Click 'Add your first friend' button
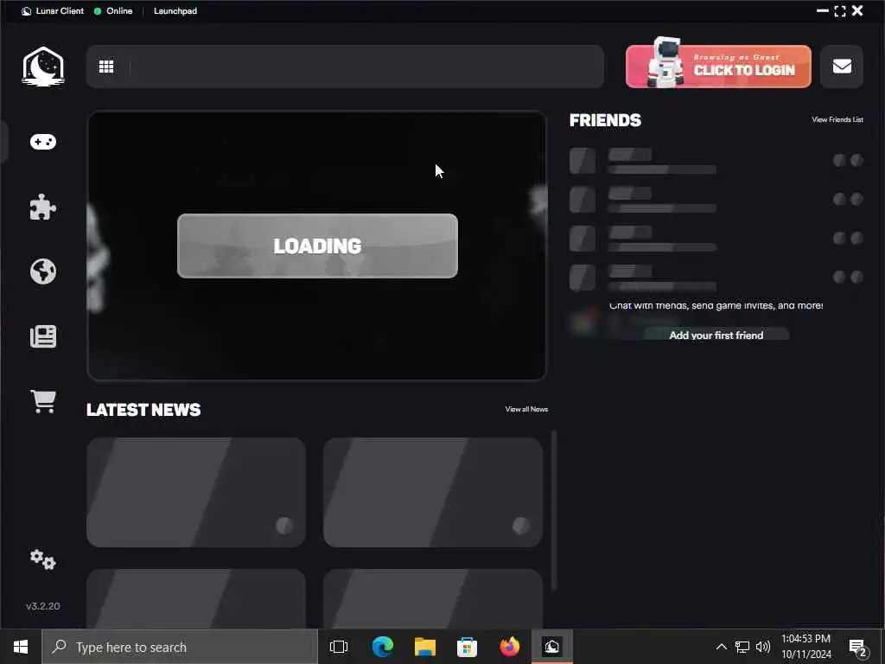885x664 pixels. pyautogui.click(x=716, y=335)
